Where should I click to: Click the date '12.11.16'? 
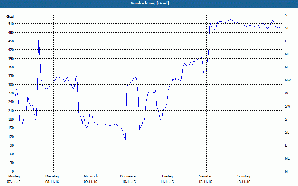tap(205, 182)
